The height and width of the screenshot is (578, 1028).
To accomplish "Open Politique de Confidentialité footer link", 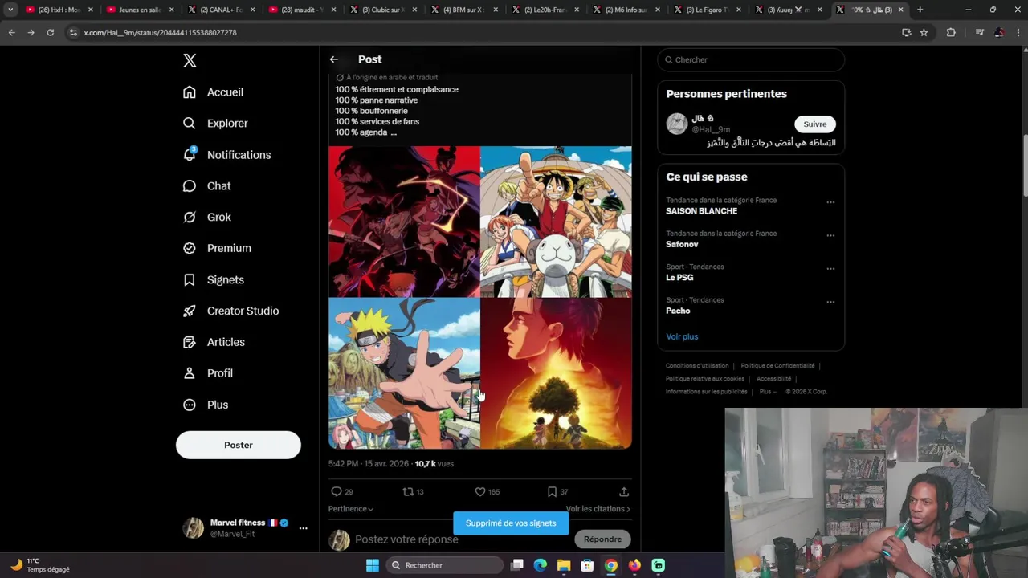I will (x=777, y=366).
